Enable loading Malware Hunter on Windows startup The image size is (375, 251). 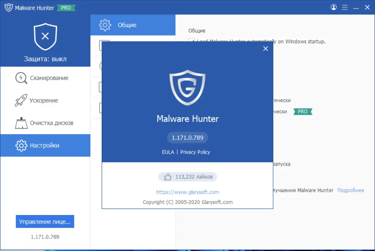(x=192, y=41)
